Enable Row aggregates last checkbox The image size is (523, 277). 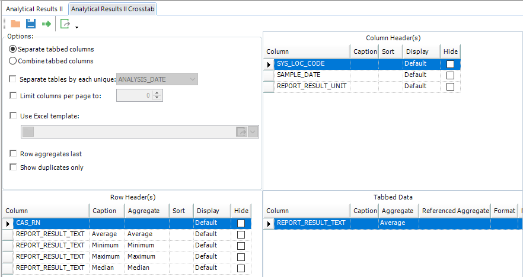[x=13, y=154]
